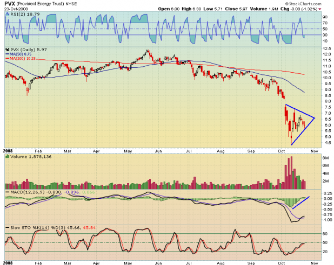Click the Jul label under the stochastic panel
The image size is (334, 265).
coord(189,263)
